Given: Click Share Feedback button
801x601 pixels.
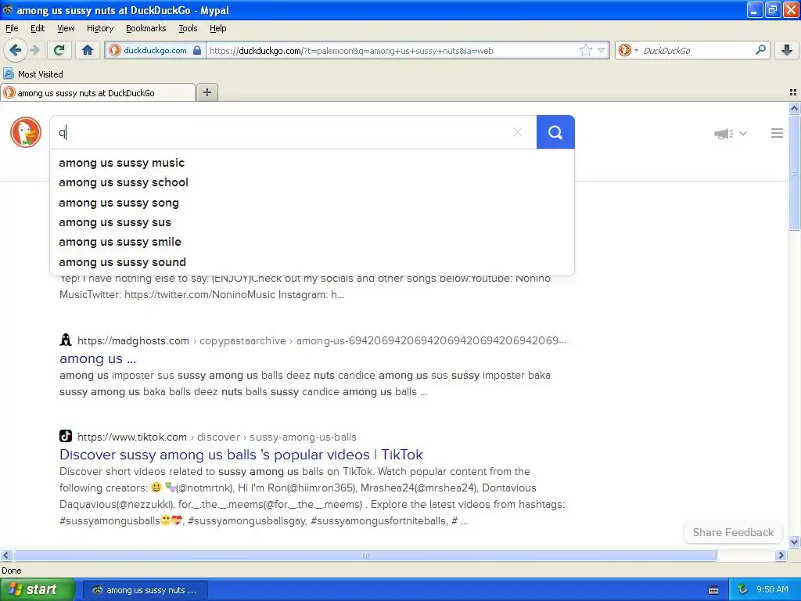Looking at the screenshot, I should pos(733,532).
